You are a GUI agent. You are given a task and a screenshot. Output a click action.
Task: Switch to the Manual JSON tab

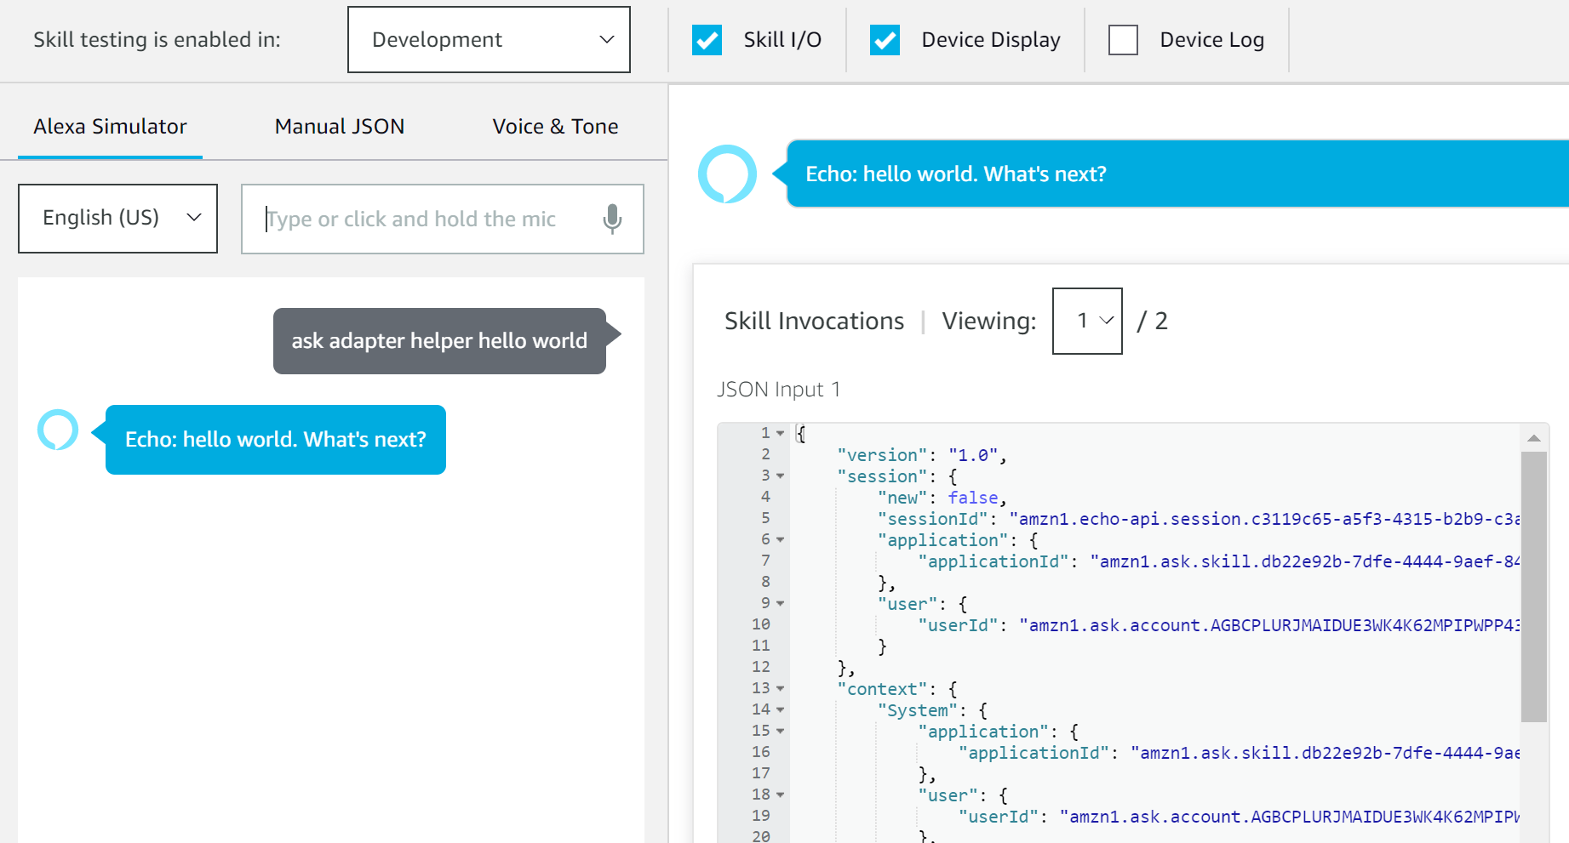coord(340,126)
